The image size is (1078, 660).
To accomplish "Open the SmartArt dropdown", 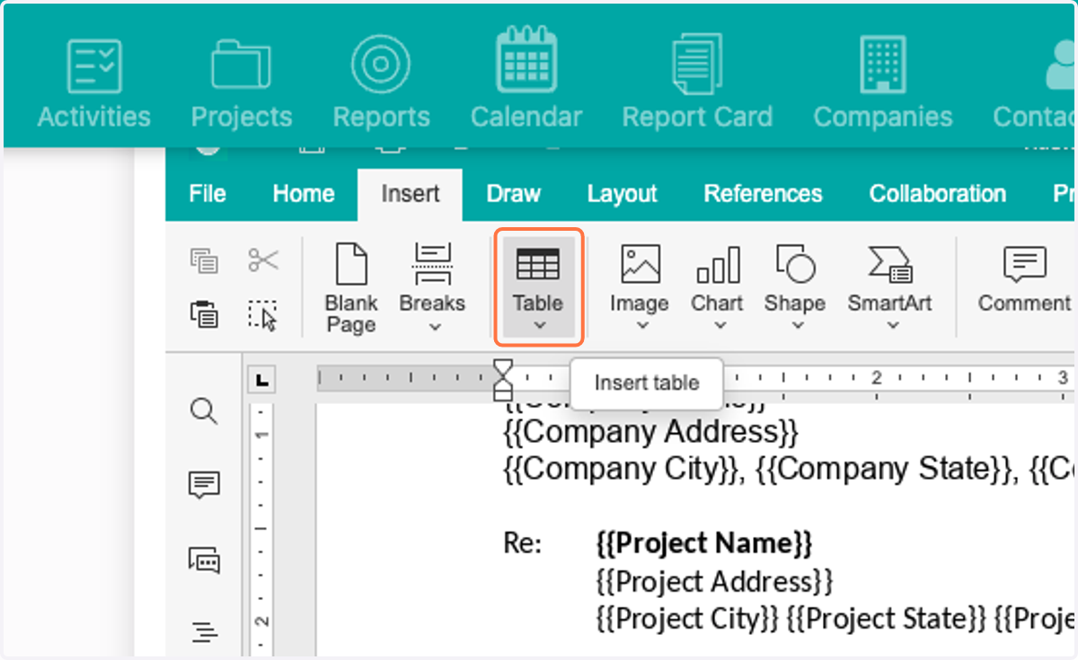I will coord(890,288).
